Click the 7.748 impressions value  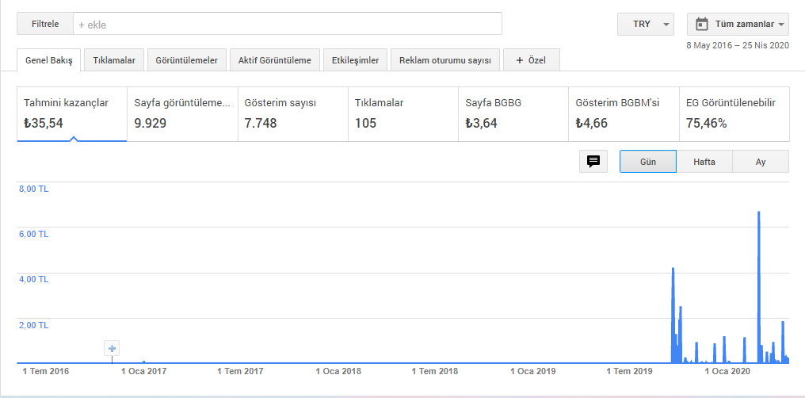tap(261, 123)
